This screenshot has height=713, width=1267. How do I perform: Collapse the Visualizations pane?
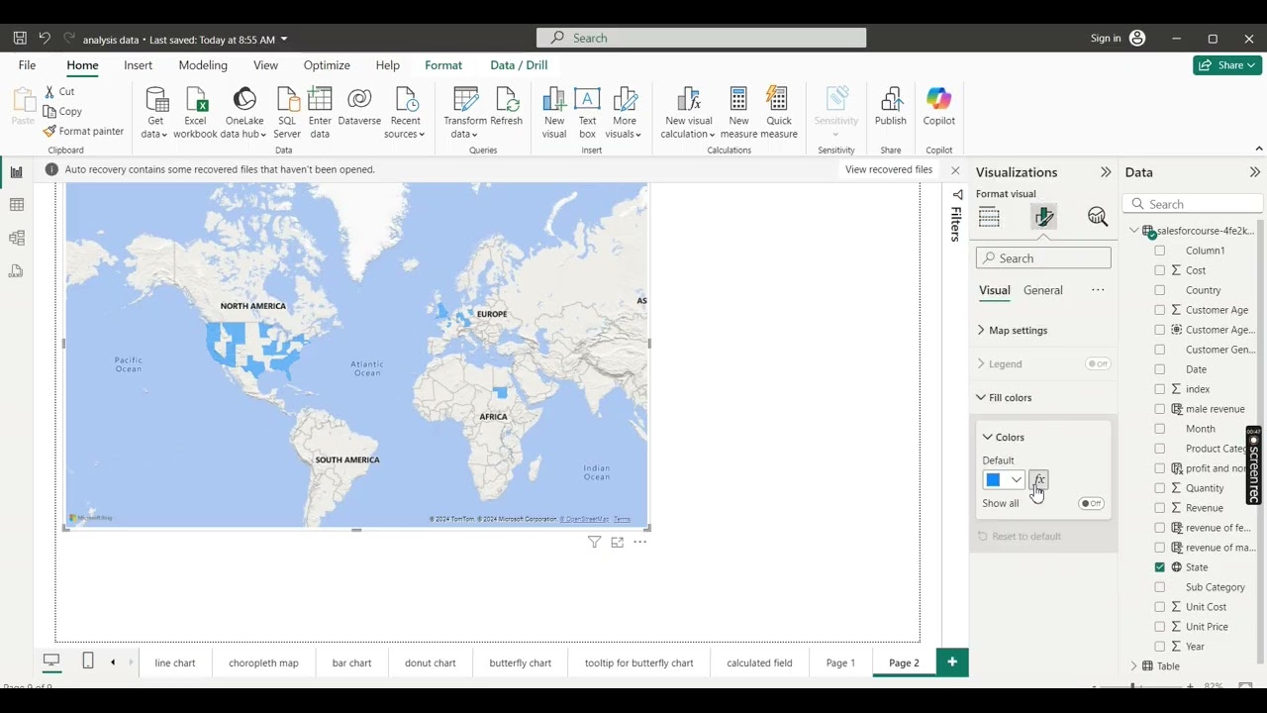tap(1106, 172)
